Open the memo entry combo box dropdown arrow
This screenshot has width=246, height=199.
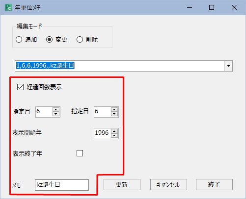click(228, 66)
